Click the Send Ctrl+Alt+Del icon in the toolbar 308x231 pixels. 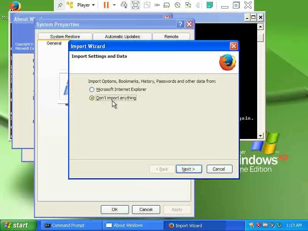pyautogui.click(x=124, y=5)
